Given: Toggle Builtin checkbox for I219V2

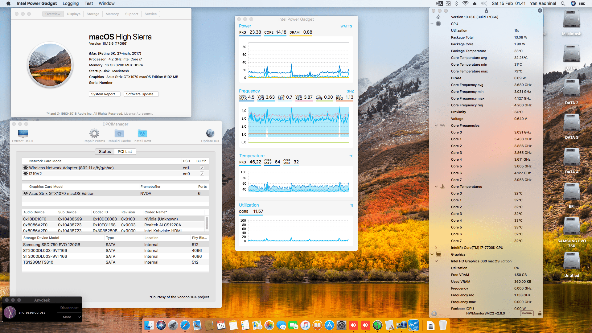Looking at the screenshot, I should [202, 174].
